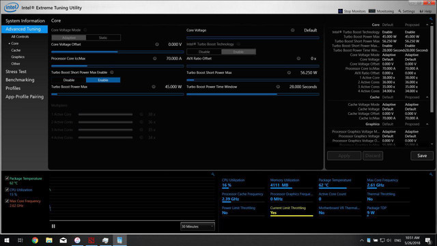The height and width of the screenshot is (246, 437).
Task: Toggle Max Core Frequency graph checkbox
Action: pos(7,201)
